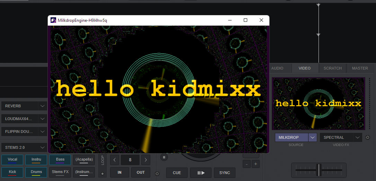This screenshot has height=181, width=376.
Task: Enable the (Acapella) pad
Action: pos(84,160)
